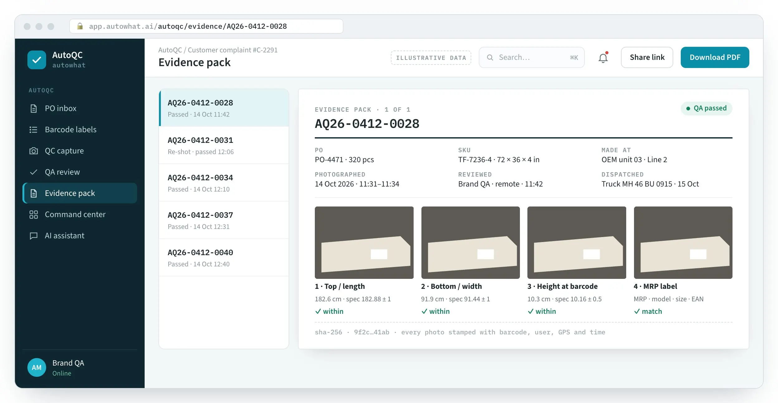Click the Evidence pack file icon
The height and width of the screenshot is (403, 778).
(x=33, y=193)
